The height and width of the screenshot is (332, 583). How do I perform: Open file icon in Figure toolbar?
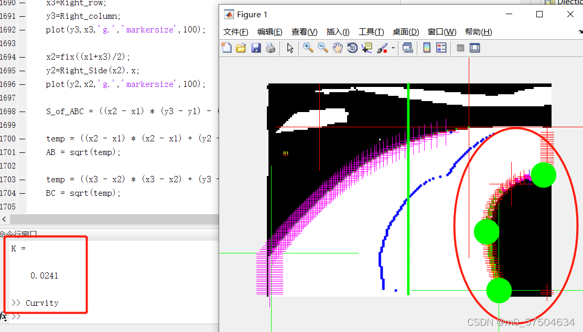(x=241, y=48)
